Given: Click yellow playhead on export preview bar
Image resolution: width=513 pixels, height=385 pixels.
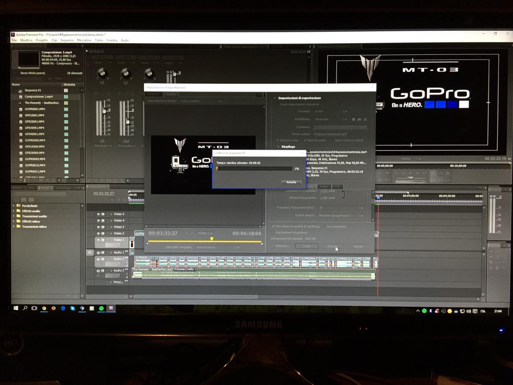Looking at the screenshot, I should click(212, 239).
